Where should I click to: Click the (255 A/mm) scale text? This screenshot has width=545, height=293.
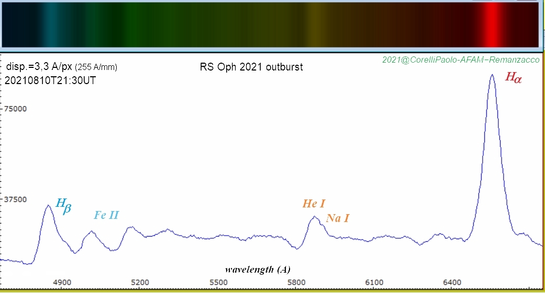(96, 67)
